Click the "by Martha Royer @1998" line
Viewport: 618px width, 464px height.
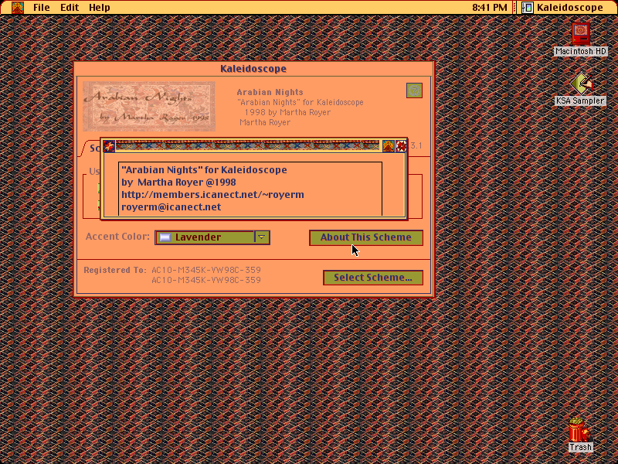(178, 183)
